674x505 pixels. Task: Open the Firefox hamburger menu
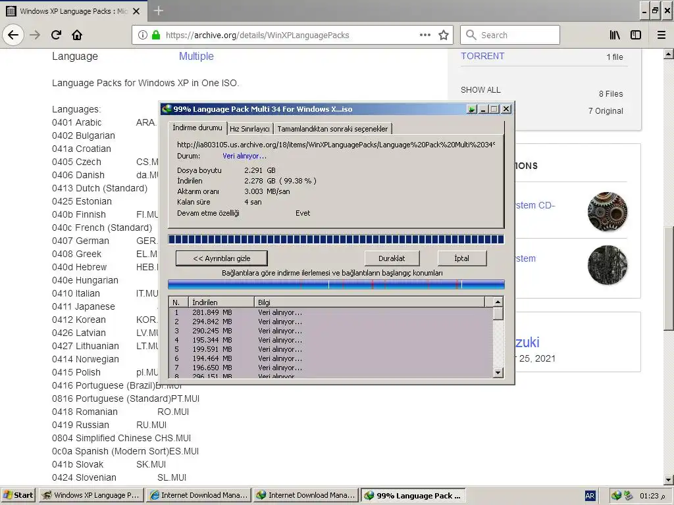click(x=661, y=35)
